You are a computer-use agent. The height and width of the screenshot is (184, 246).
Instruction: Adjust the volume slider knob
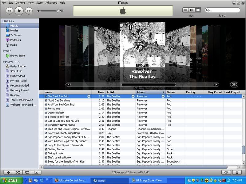pyautogui.click(x=58, y=11)
